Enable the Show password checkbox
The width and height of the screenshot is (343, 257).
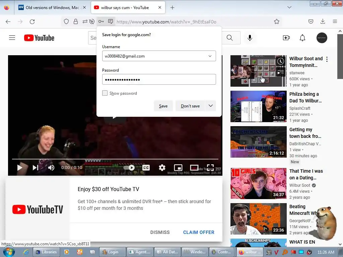point(105,93)
